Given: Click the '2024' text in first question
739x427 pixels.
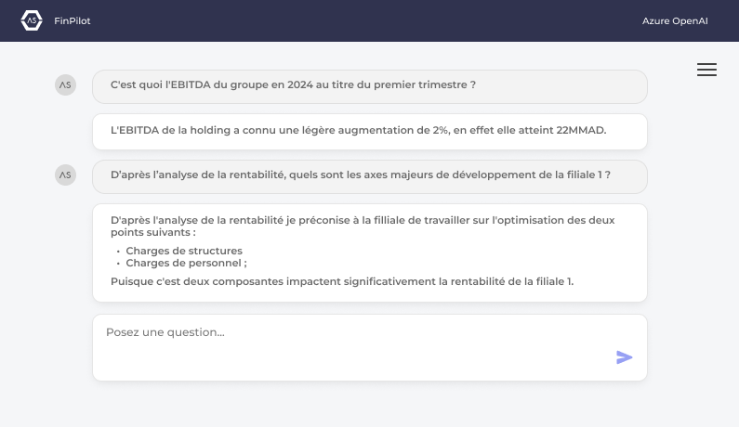Looking at the screenshot, I should [x=300, y=84].
